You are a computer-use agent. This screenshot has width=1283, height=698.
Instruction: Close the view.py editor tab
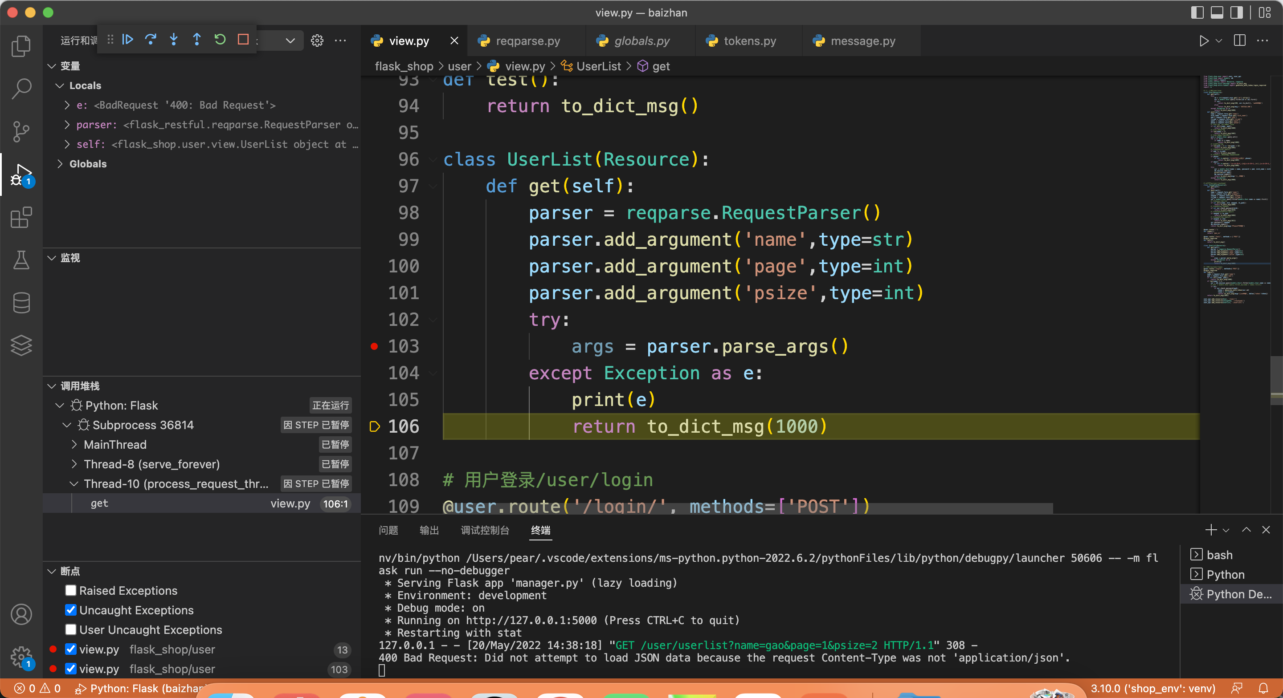[x=454, y=41]
